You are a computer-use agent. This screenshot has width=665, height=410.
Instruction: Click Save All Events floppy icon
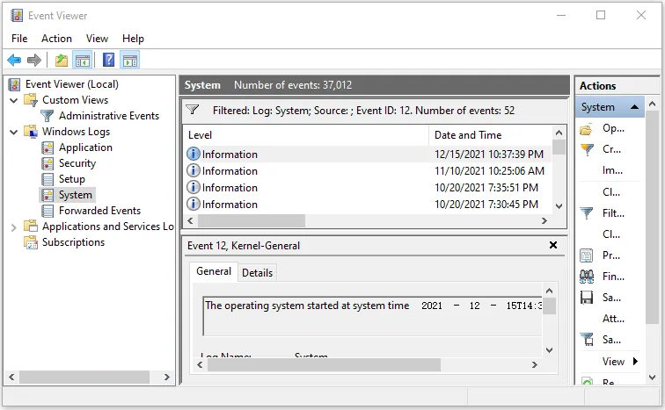(587, 298)
